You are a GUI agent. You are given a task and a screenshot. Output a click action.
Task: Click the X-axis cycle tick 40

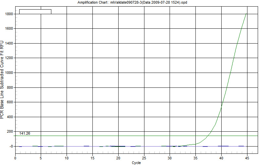[221, 158]
